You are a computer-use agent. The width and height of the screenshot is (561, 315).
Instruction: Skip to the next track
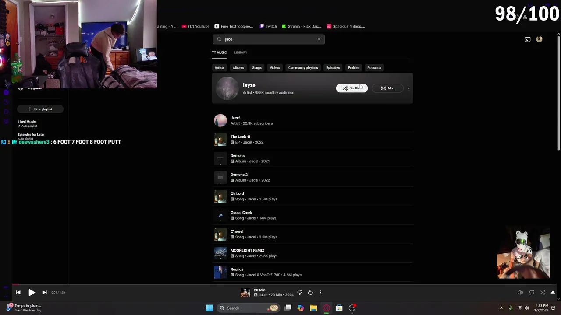pyautogui.click(x=44, y=292)
